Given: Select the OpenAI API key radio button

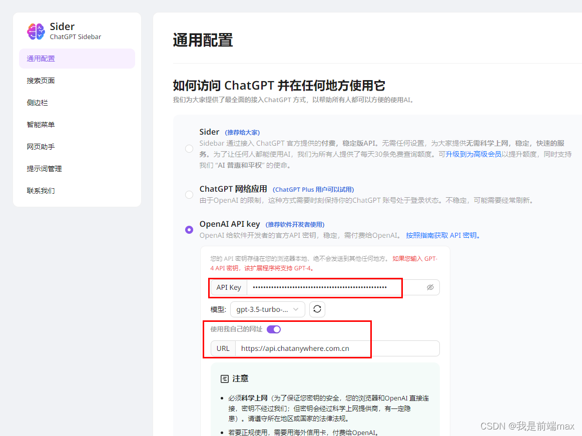Looking at the screenshot, I should tap(189, 229).
